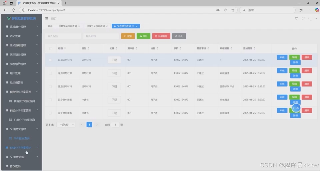Open browser favorites list icon
The image size is (320, 171).
pyautogui.click(x=301, y=10)
